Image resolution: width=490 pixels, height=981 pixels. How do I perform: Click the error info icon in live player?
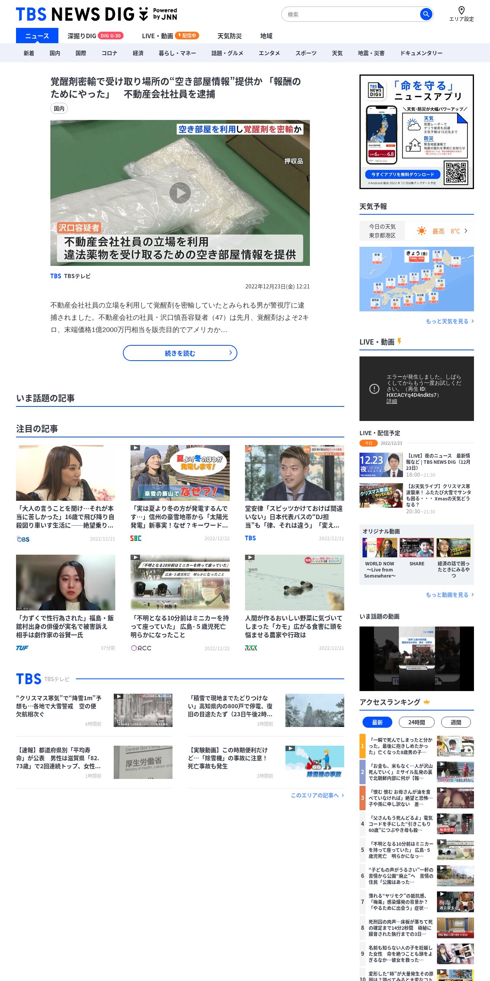374,389
